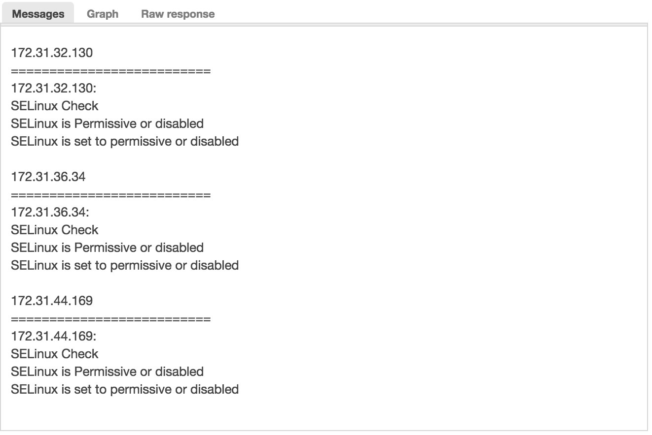Open the Graph tab
Screen dimensions: 652x435
[103, 14]
